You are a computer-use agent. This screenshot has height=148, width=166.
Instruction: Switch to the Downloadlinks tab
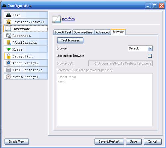(83, 32)
